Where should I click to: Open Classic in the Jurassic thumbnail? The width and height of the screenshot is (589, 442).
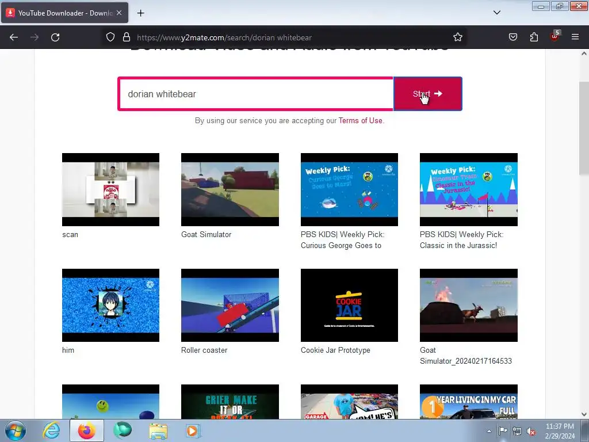[x=469, y=189]
